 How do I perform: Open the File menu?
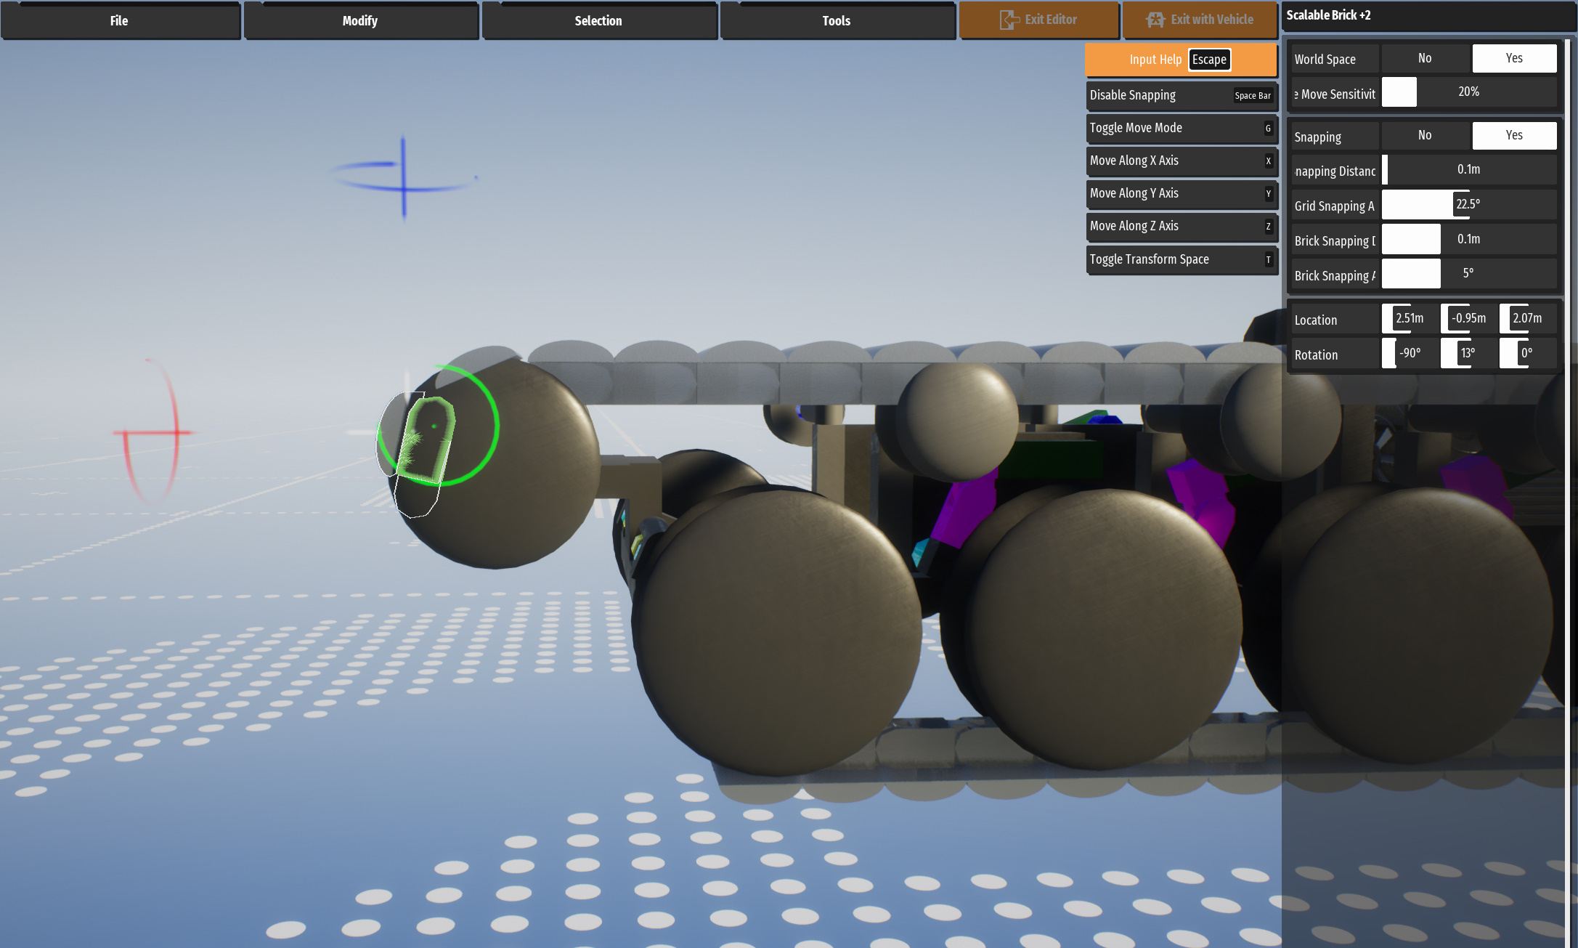click(x=119, y=20)
